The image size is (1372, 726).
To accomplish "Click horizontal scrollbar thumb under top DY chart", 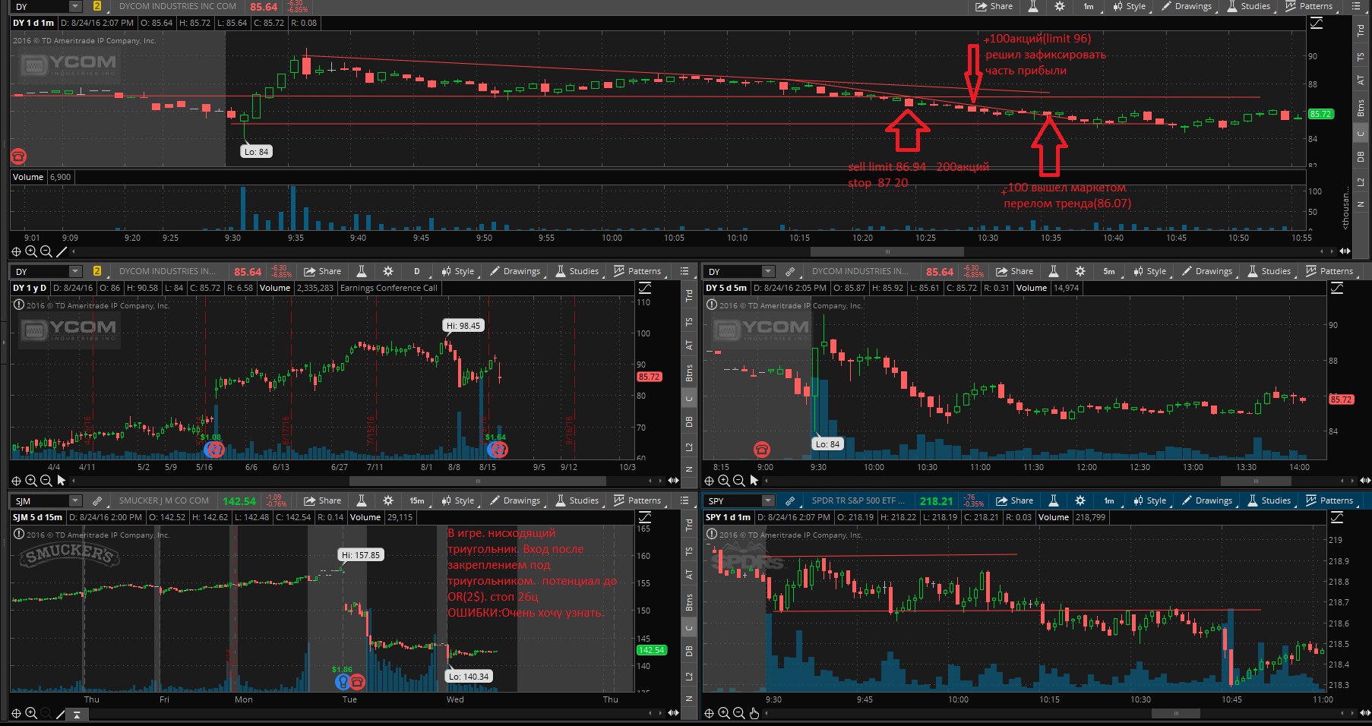I will [887, 251].
